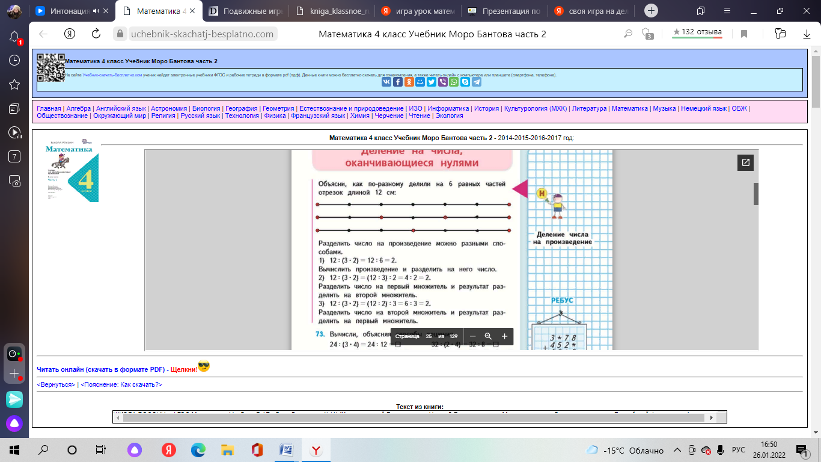
Task: Switch to kniga_klassnoe tab
Action: pyautogui.click(x=331, y=11)
